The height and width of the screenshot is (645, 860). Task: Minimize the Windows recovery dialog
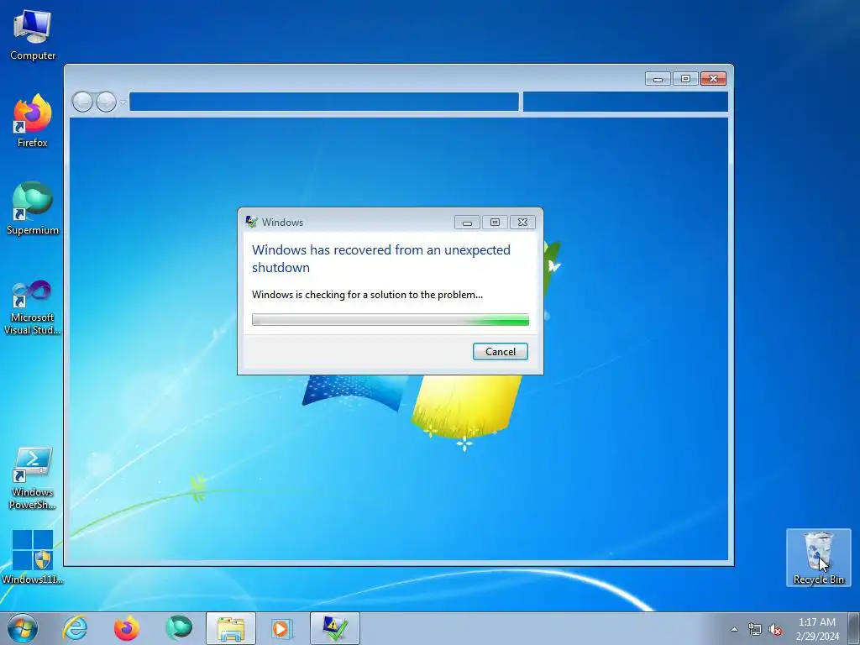pos(467,222)
